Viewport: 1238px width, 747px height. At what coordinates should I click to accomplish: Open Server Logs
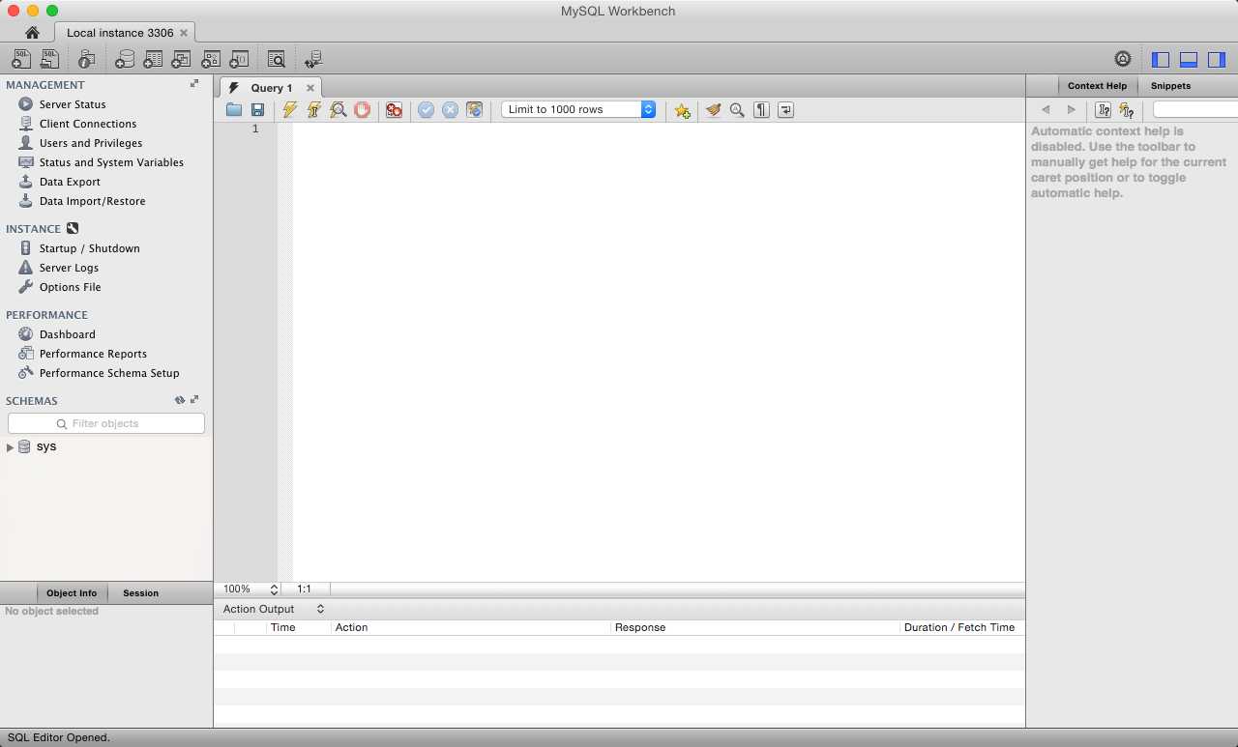(x=69, y=268)
